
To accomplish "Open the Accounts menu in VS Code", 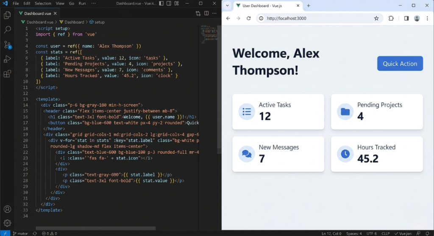I will 7,209.
